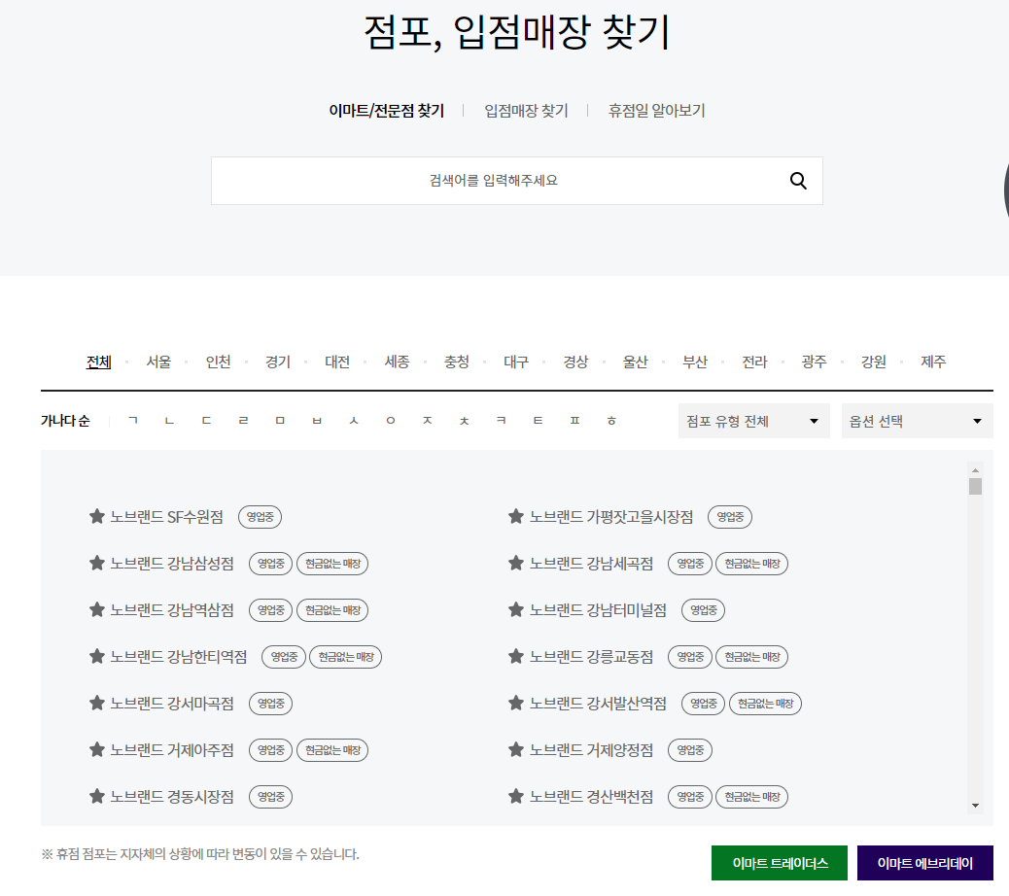Viewport: 1009px width, 896px height.
Task: Open 이마트 에브리데이 purple button
Action: click(x=924, y=863)
